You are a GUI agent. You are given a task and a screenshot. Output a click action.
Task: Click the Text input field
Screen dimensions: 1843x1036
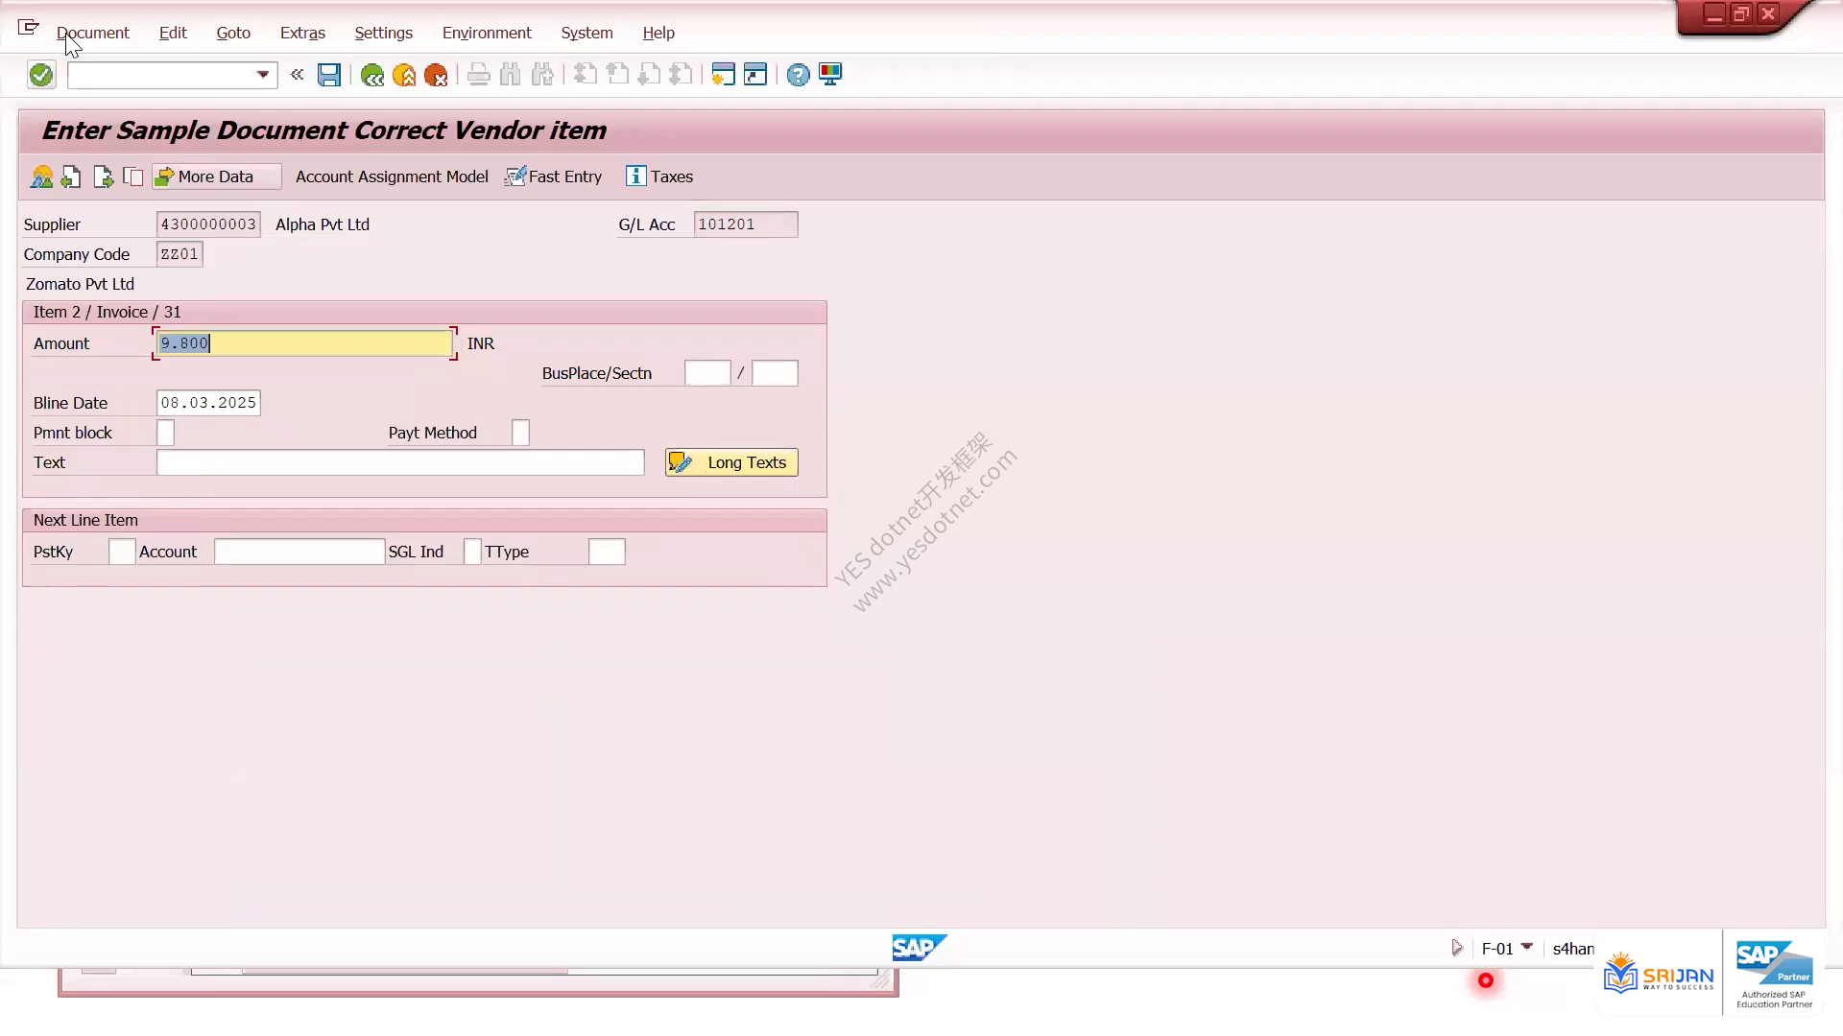click(400, 462)
